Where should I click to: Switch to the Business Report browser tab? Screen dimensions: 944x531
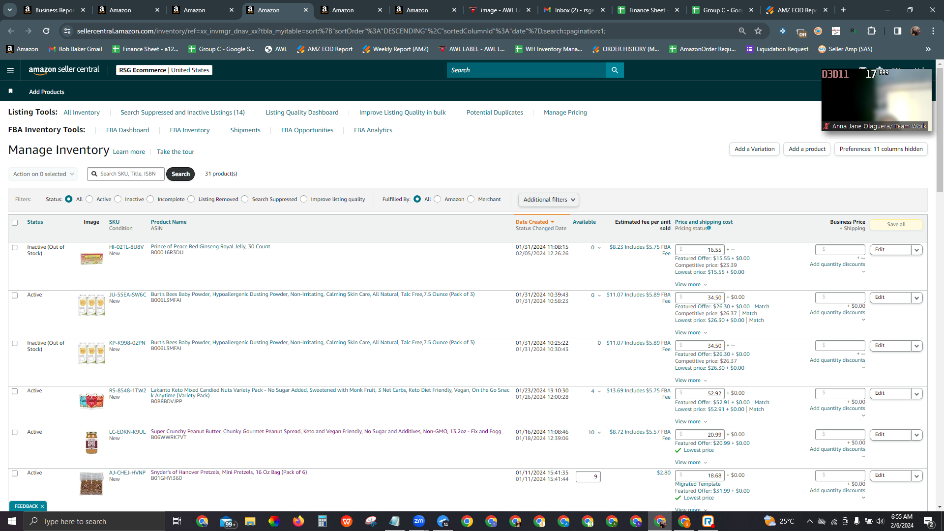[x=55, y=10]
